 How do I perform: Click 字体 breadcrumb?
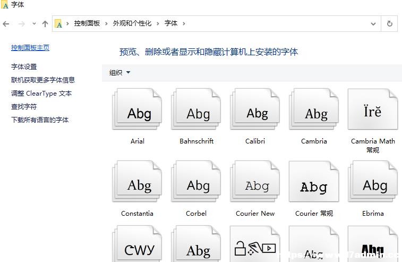coord(171,23)
